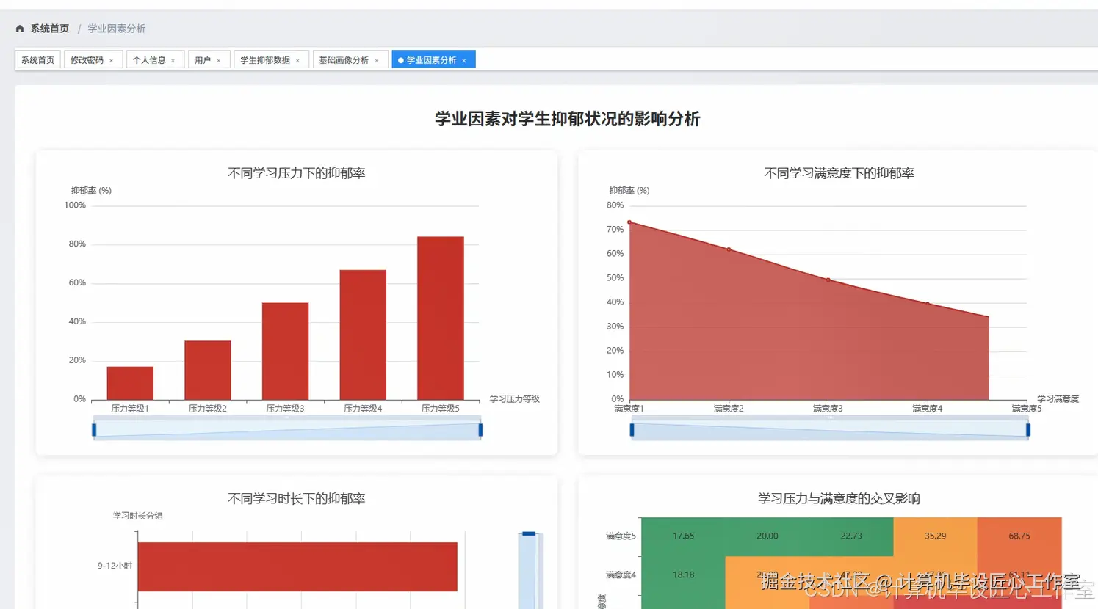Click heatmap row label 满意度4
This screenshot has width=1098, height=609.
[621, 575]
